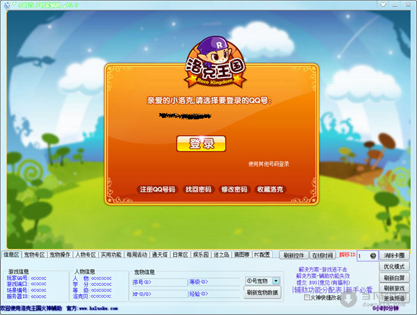
Task: Click 使用其他号码登录 link
Action: point(268,164)
